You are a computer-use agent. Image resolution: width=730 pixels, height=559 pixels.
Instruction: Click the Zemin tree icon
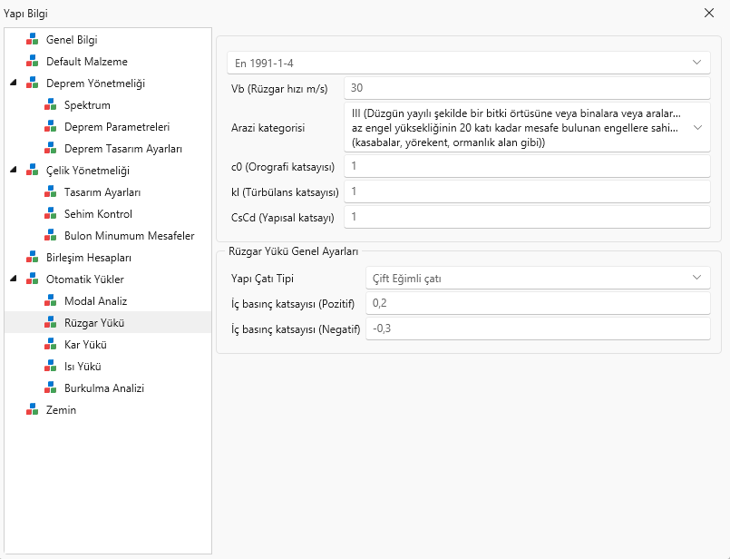coord(32,409)
